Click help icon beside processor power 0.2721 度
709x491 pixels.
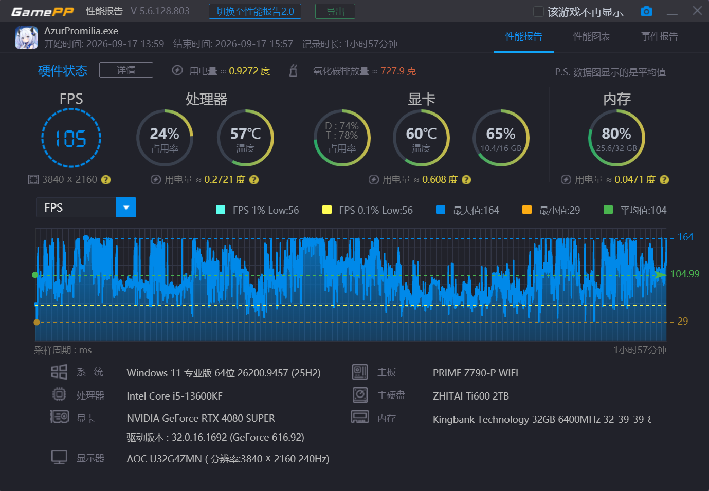(x=254, y=180)
